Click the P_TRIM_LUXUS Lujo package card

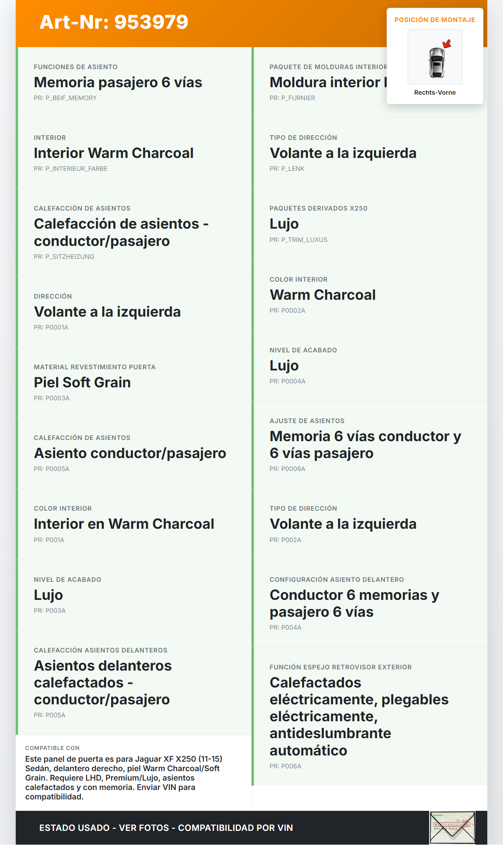pyautogui.click(x=284, y=224)
